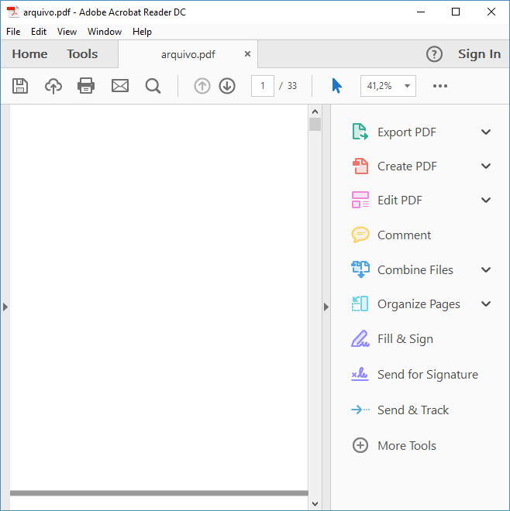Print the document with the printer icon
Screen dimensions: 510x511
86,86
